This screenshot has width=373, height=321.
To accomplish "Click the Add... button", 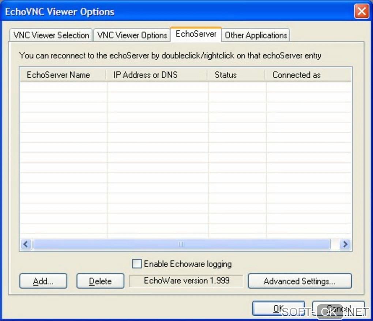I will click(43, 281).
